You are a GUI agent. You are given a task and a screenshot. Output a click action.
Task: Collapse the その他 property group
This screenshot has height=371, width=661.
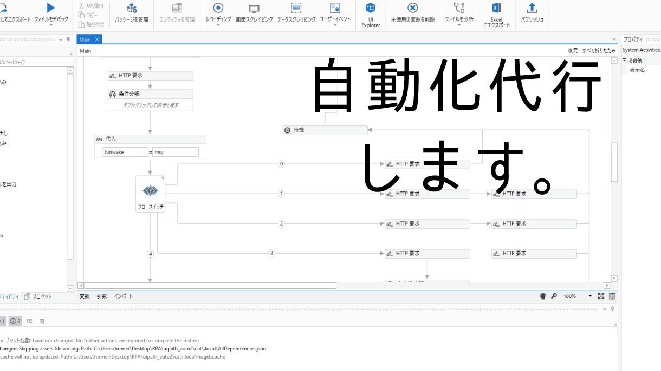(x=624, y=61)
